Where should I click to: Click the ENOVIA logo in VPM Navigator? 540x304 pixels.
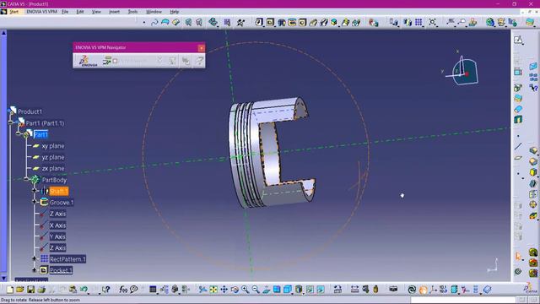(x=88, y=61)
